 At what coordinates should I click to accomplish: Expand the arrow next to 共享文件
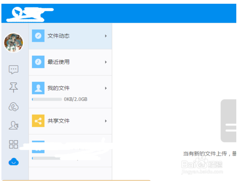point(106,121)
